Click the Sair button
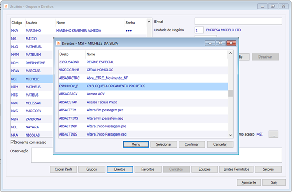The width and height of the screenshot is (292, 192). (274, 182)
